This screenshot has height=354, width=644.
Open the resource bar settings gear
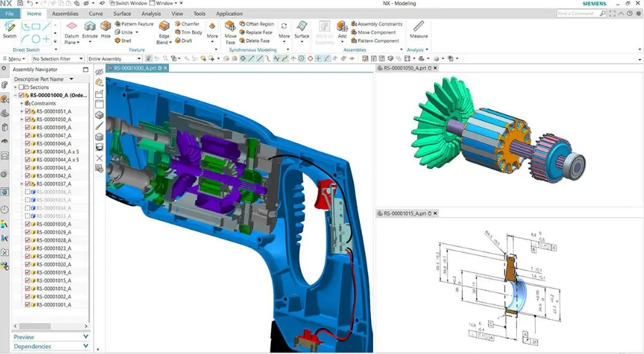point(4,68)
